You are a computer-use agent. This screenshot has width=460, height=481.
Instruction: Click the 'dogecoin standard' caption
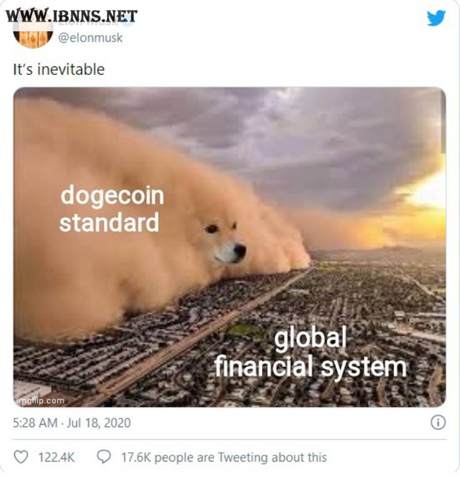point(112,209)
